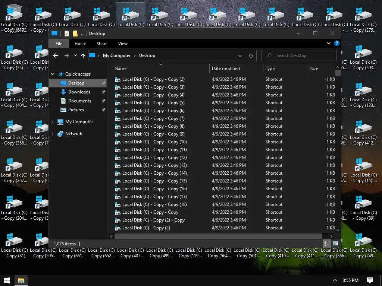Viewport: 382px width, 286px height.
Task: Open the Action Center notifications icon
Action: [x=370, y=280]
